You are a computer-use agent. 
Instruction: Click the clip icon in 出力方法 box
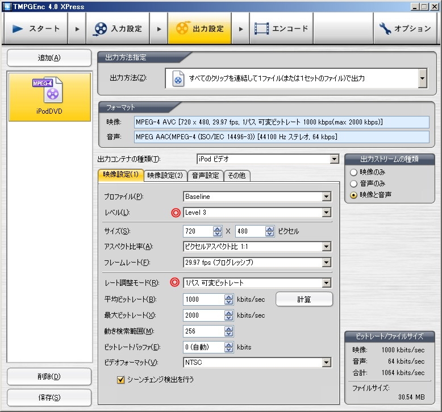(x=178, y=78)
